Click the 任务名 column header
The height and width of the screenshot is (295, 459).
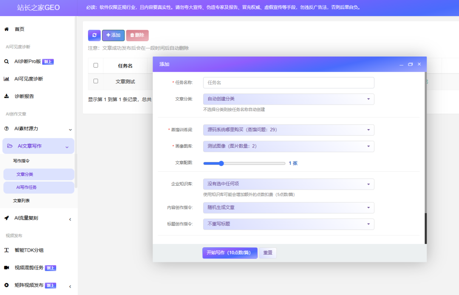coord(125,66)
